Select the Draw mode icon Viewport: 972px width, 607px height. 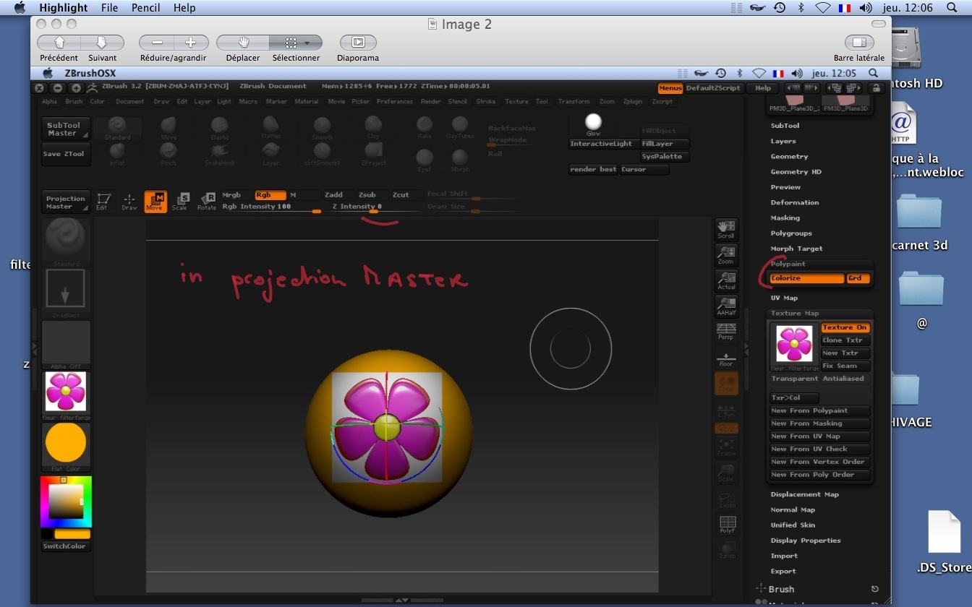[x=129, y=201]
